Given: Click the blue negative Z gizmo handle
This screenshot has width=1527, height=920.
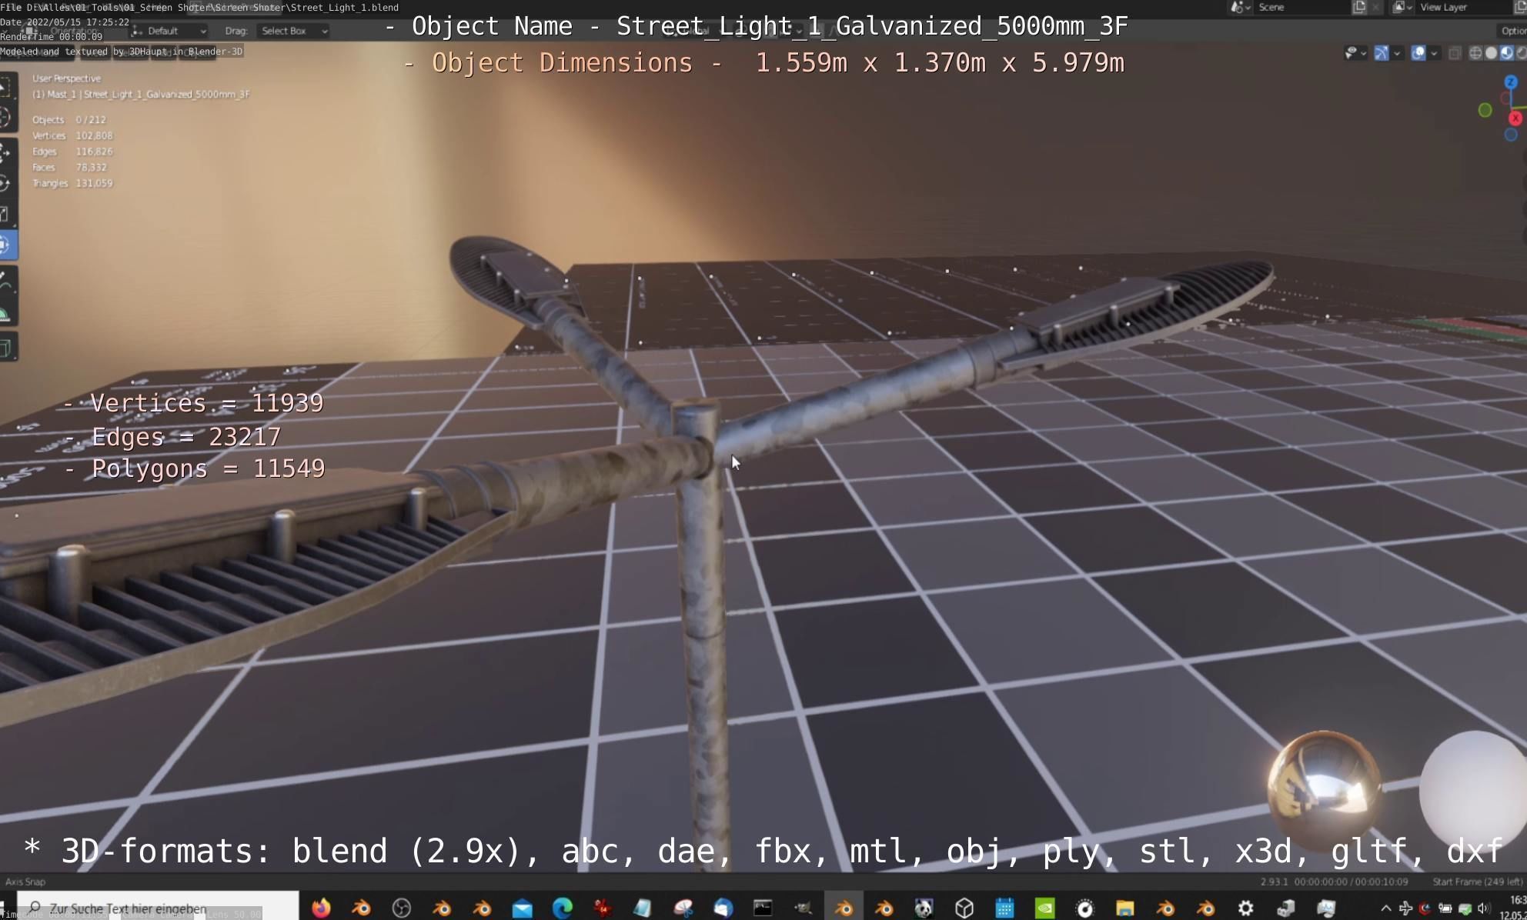Looking at the screenshot, I should [1511, 135].
